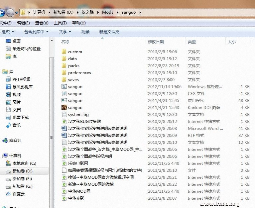Click the 百度云 icon in navigation pane
Viewport: 255px width, 208px height.
(9, 194)
